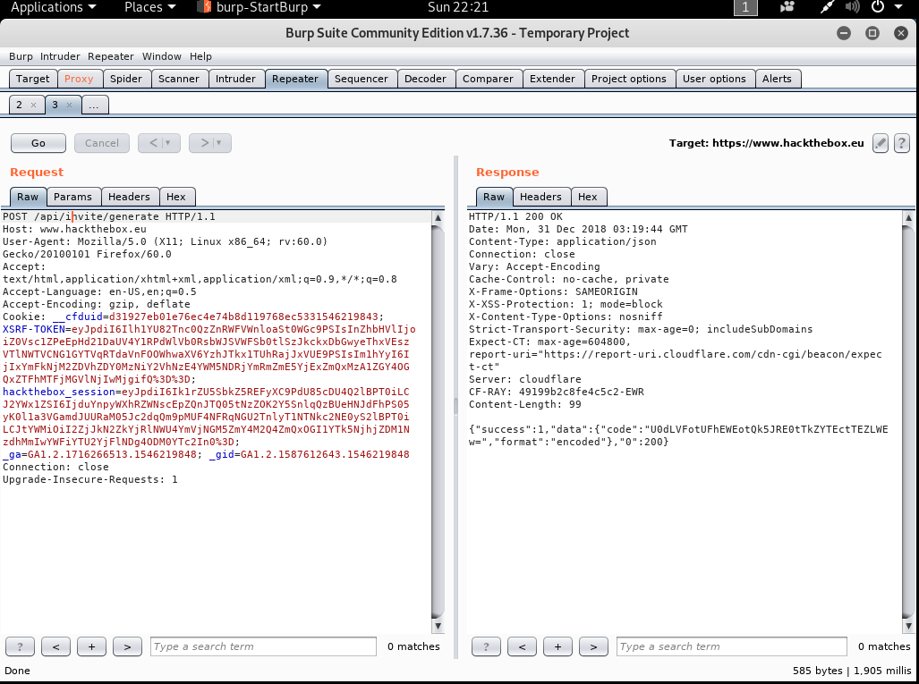Click the request search help icon
This screenshot has width=919, height=684.
click(20, 646)
